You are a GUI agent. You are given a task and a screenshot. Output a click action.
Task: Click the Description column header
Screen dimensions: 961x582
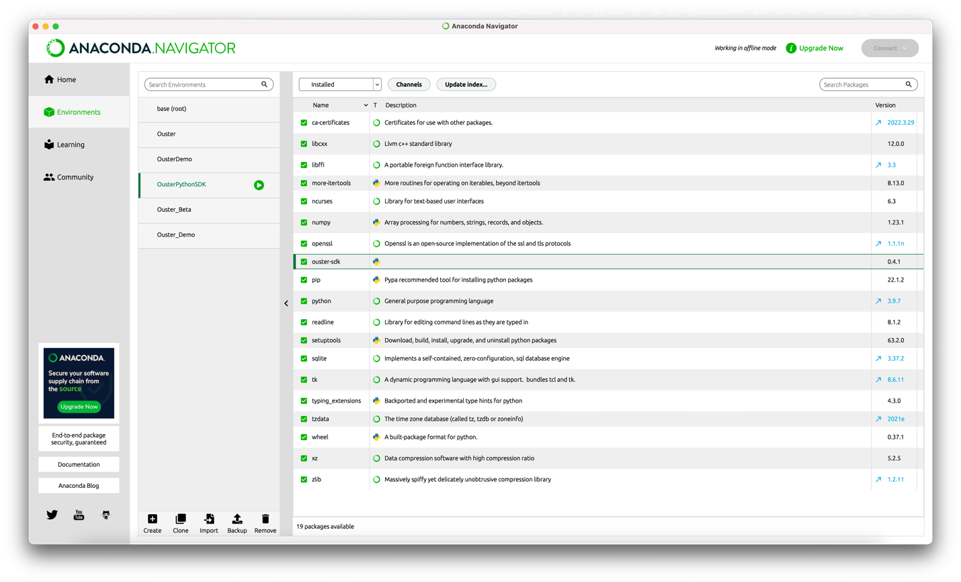[x=401, y=106]
